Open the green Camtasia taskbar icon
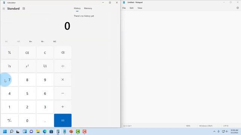241x135 pixels. point(78,132)
